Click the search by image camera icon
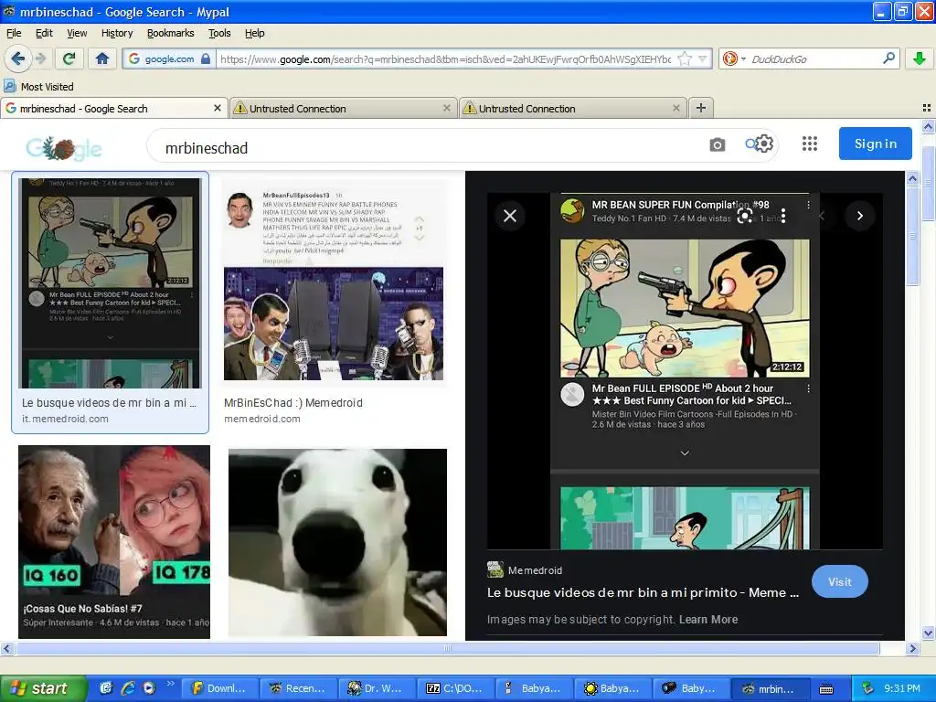The image size is (936, 702). 717,145
